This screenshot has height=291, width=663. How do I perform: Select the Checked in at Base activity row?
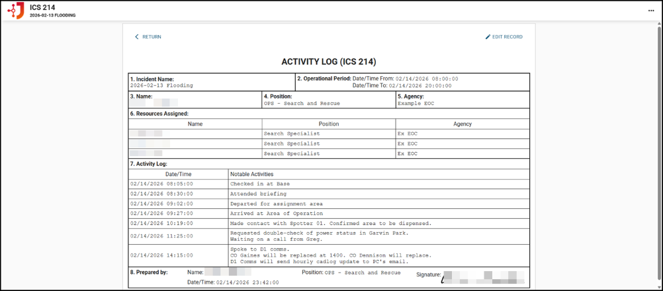260,184
